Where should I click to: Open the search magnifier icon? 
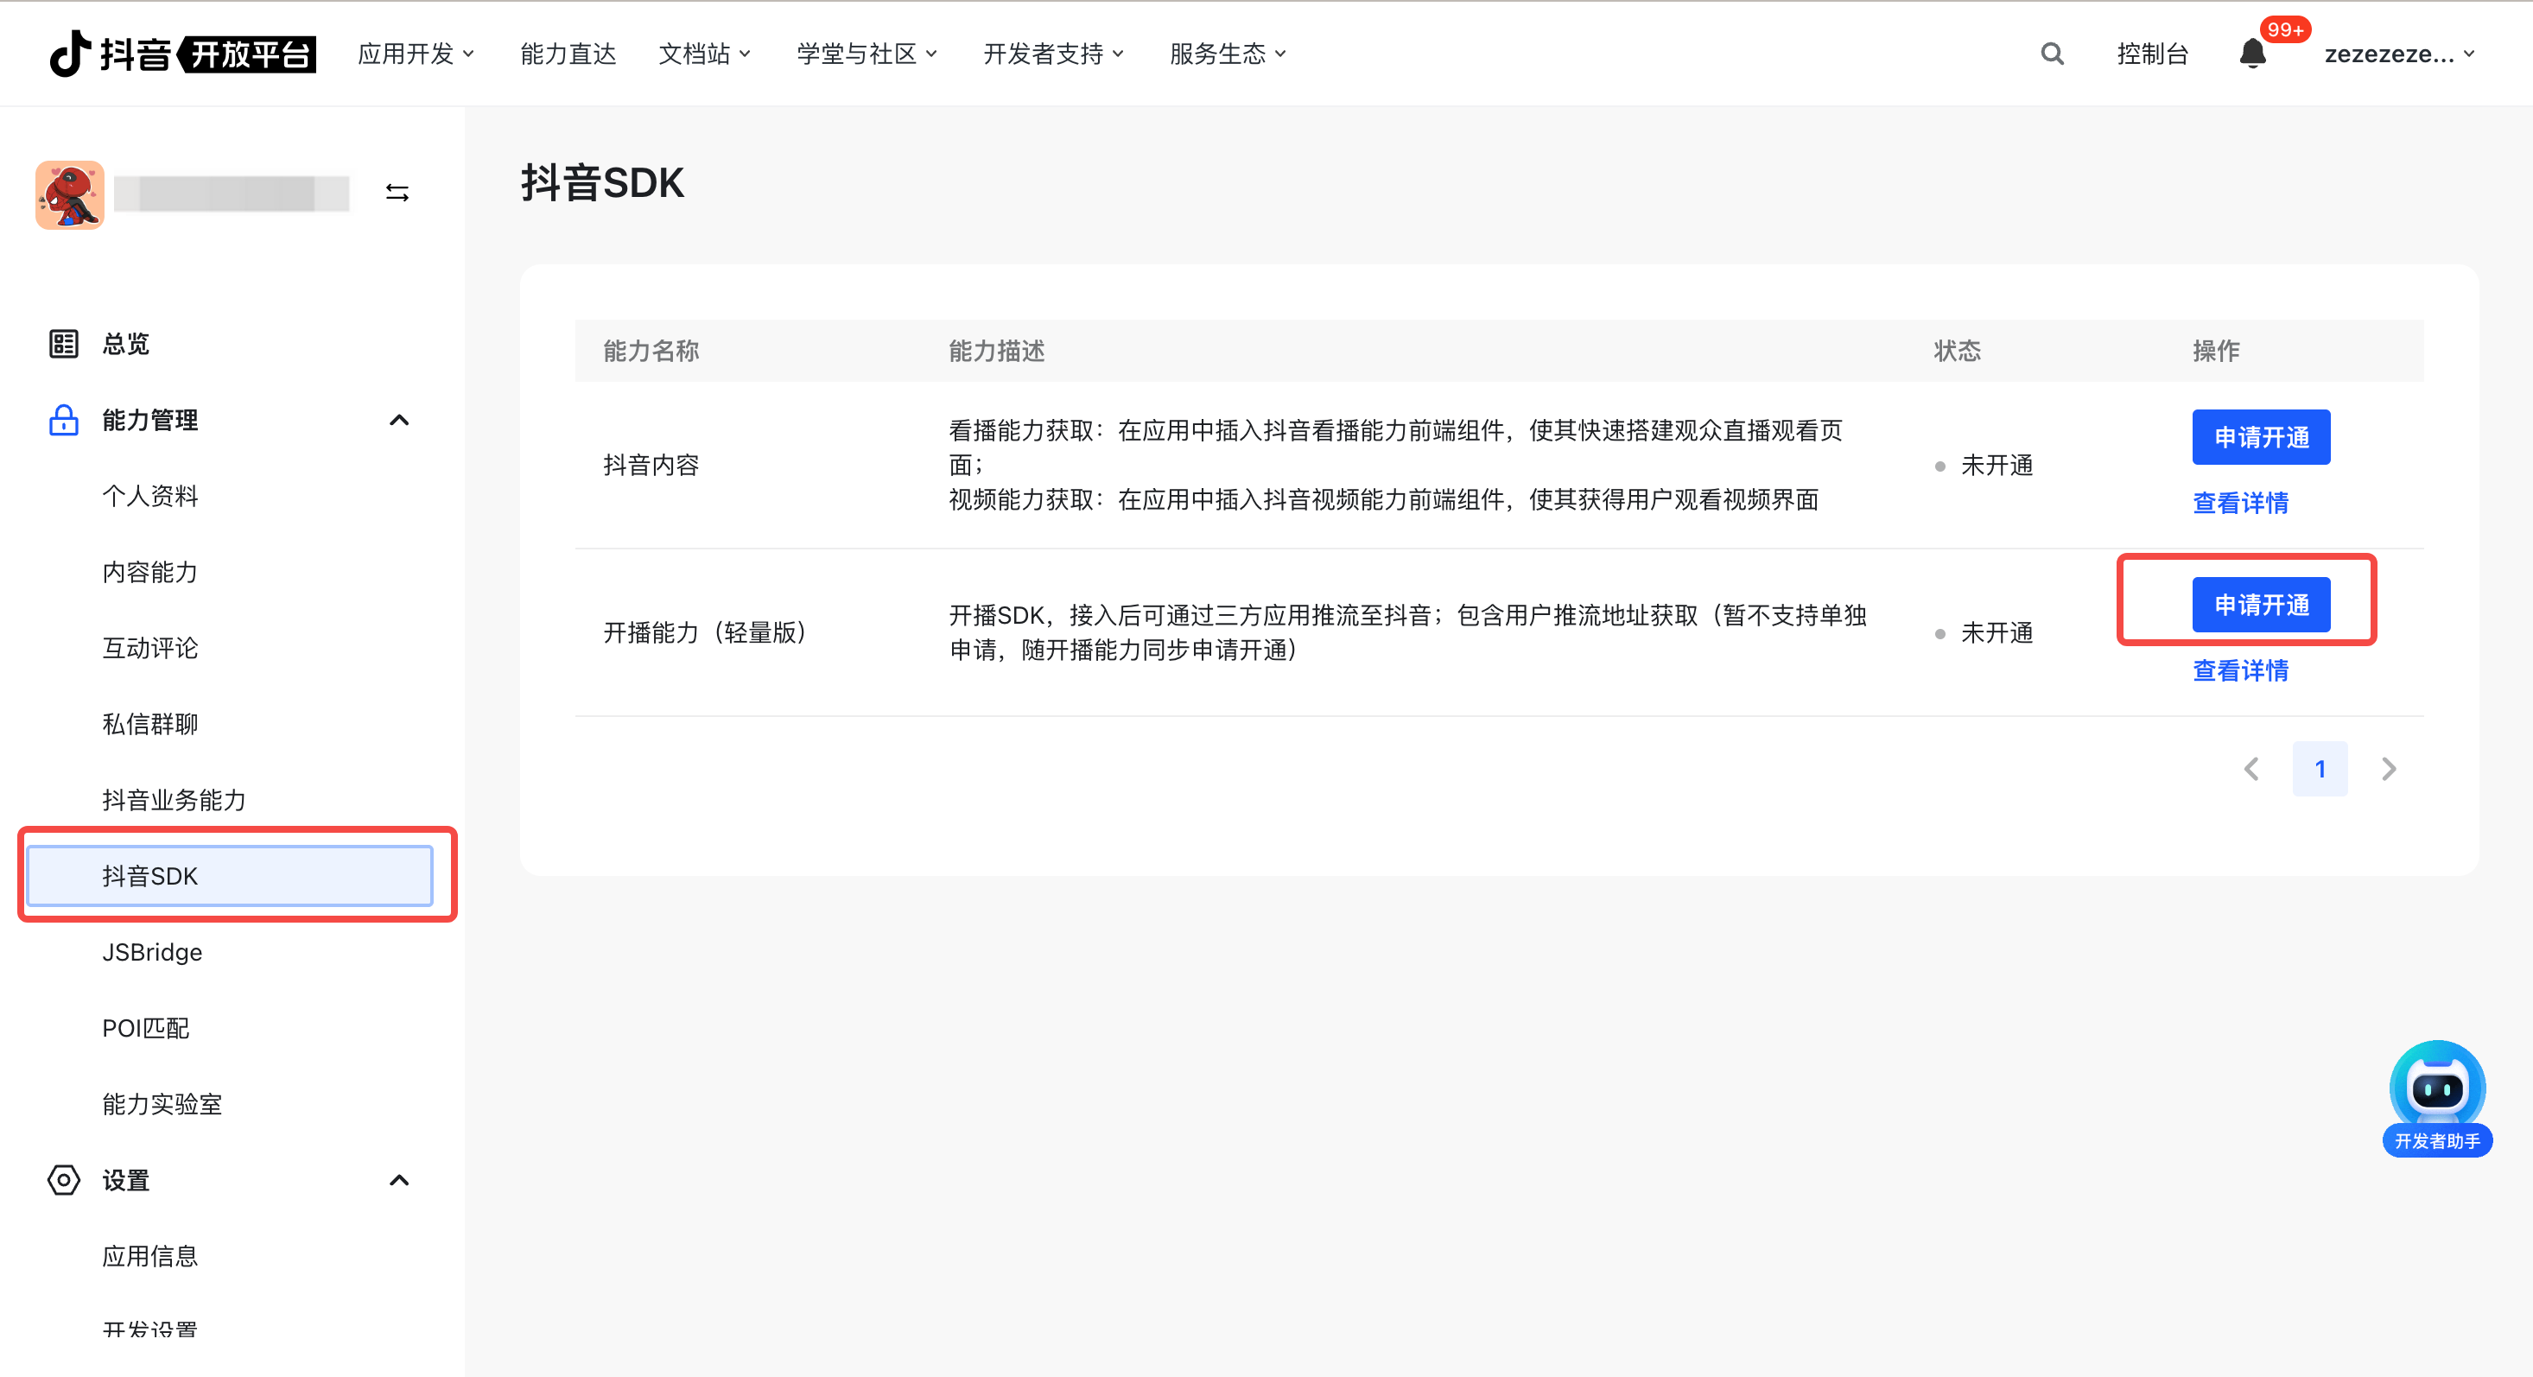tap(2051, 53)
